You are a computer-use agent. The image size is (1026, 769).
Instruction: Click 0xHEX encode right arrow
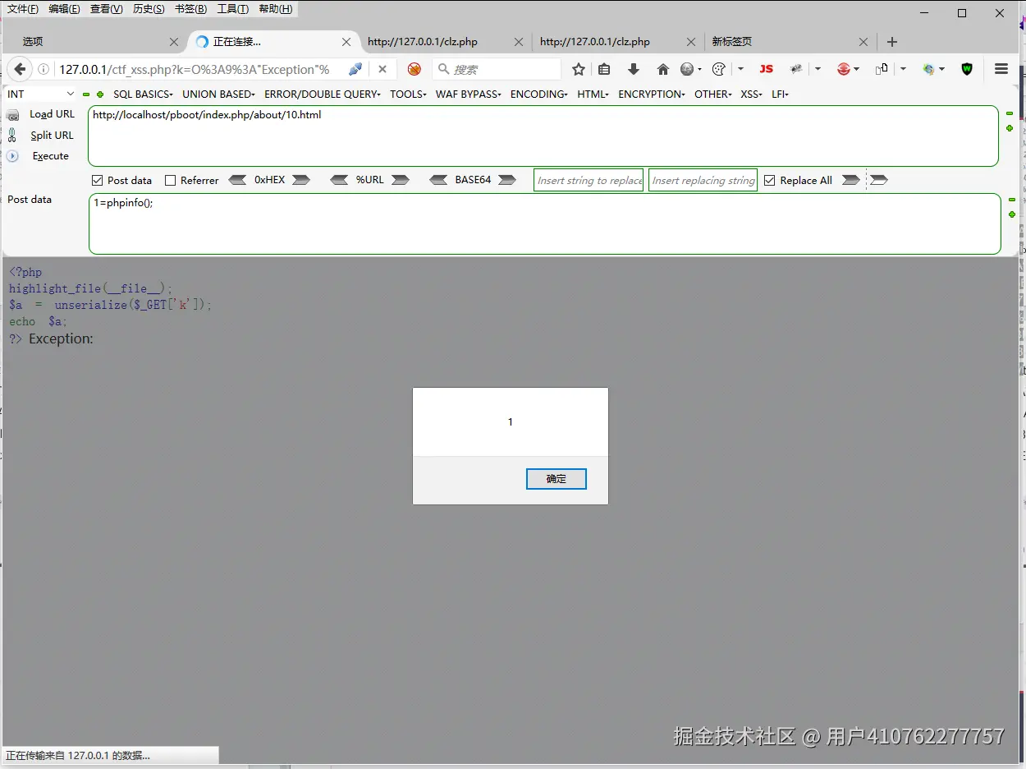(301, 180)
